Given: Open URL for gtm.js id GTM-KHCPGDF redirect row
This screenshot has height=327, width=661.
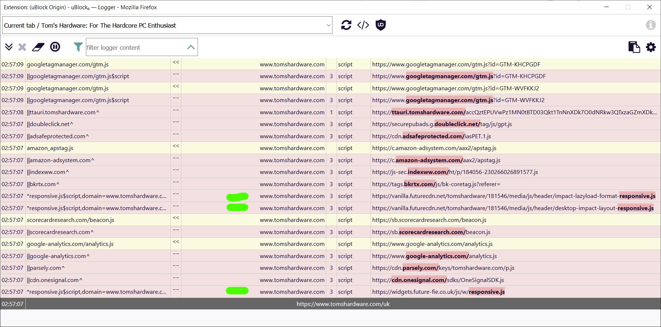Looking at the screenshot, I should tap(515, 65).
